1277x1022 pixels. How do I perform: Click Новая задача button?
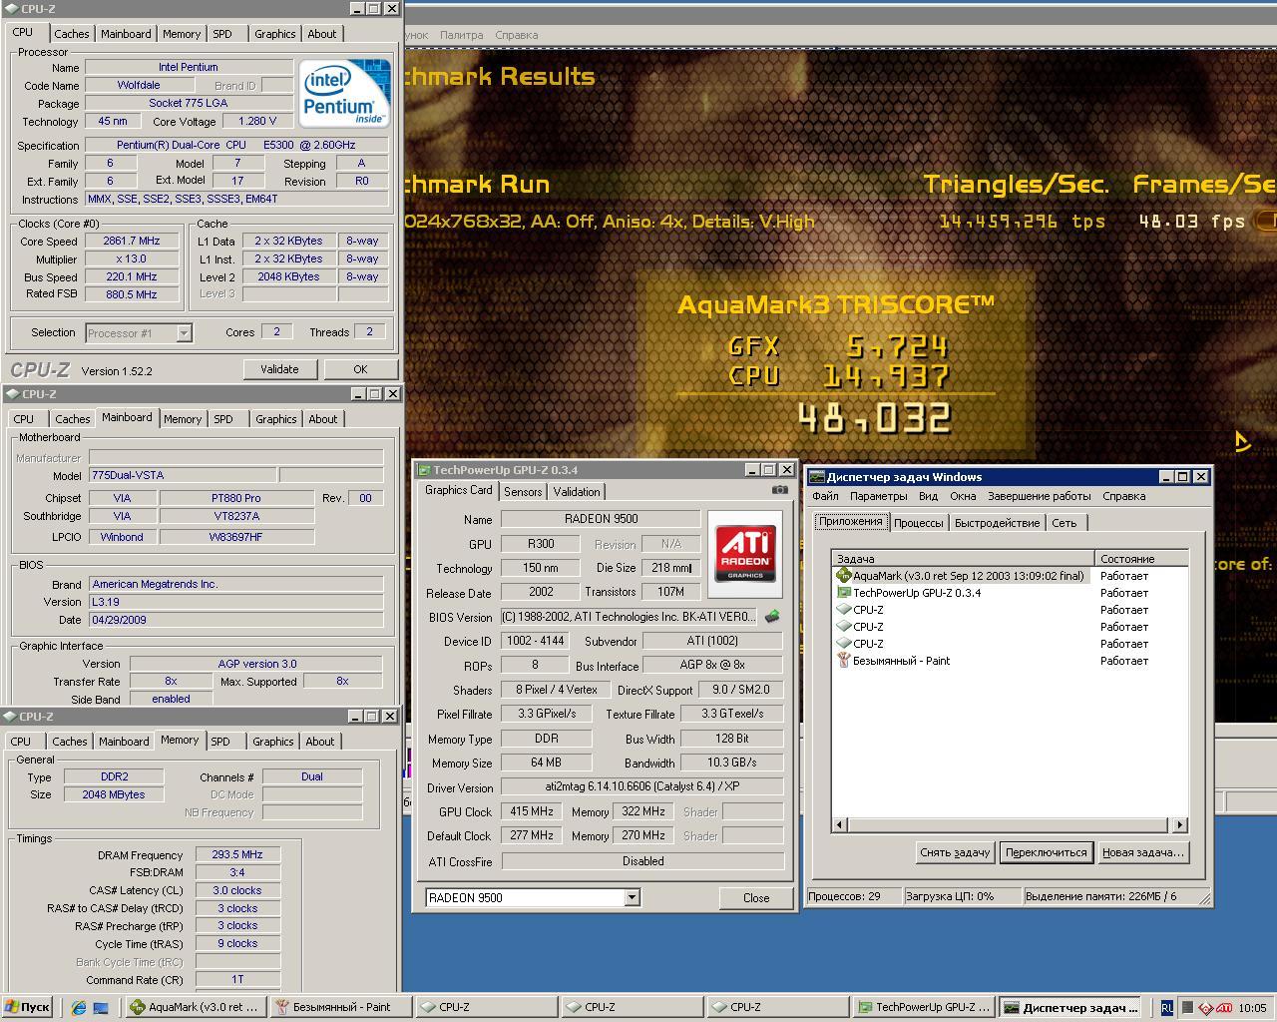1142,852
